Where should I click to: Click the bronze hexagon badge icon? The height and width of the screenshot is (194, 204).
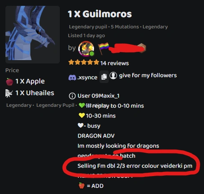pyautogui.click(x=142, y=48)
